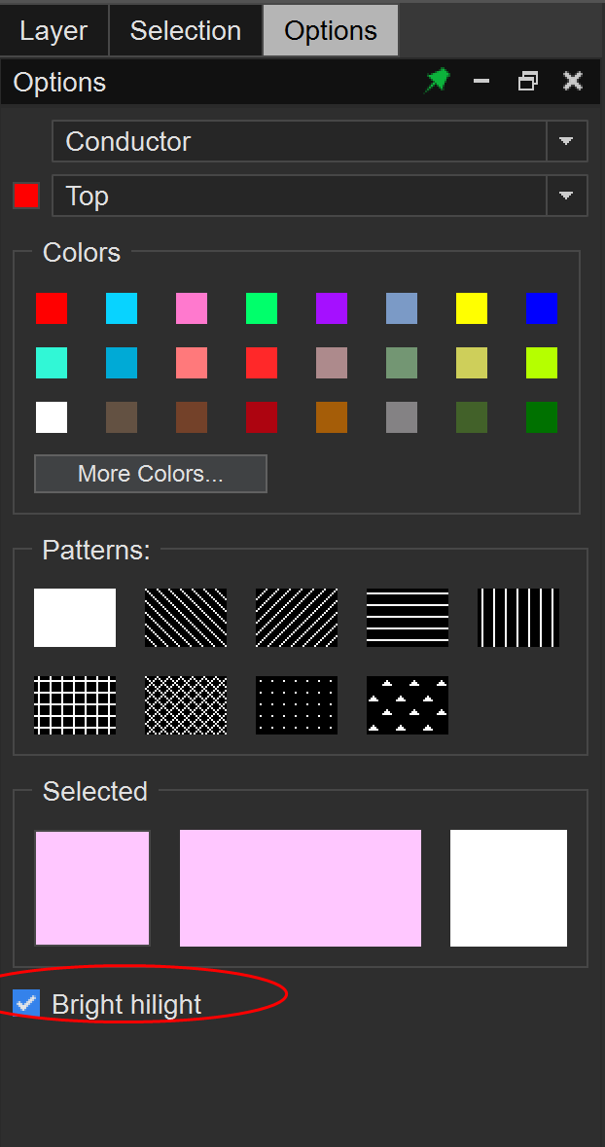
Task: Choose the solid white pattern
Action: coord(75,618)
